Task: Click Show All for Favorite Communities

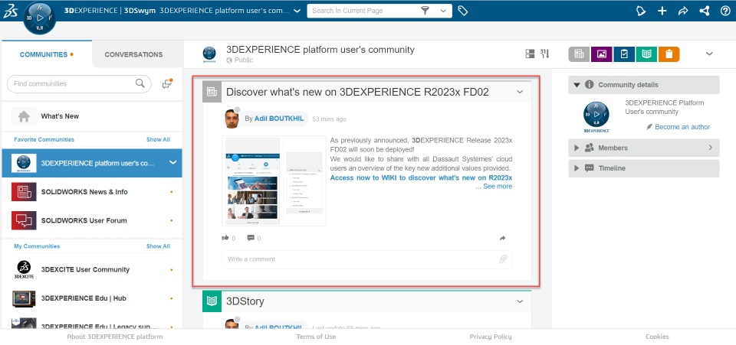Action: coord(158,139)
